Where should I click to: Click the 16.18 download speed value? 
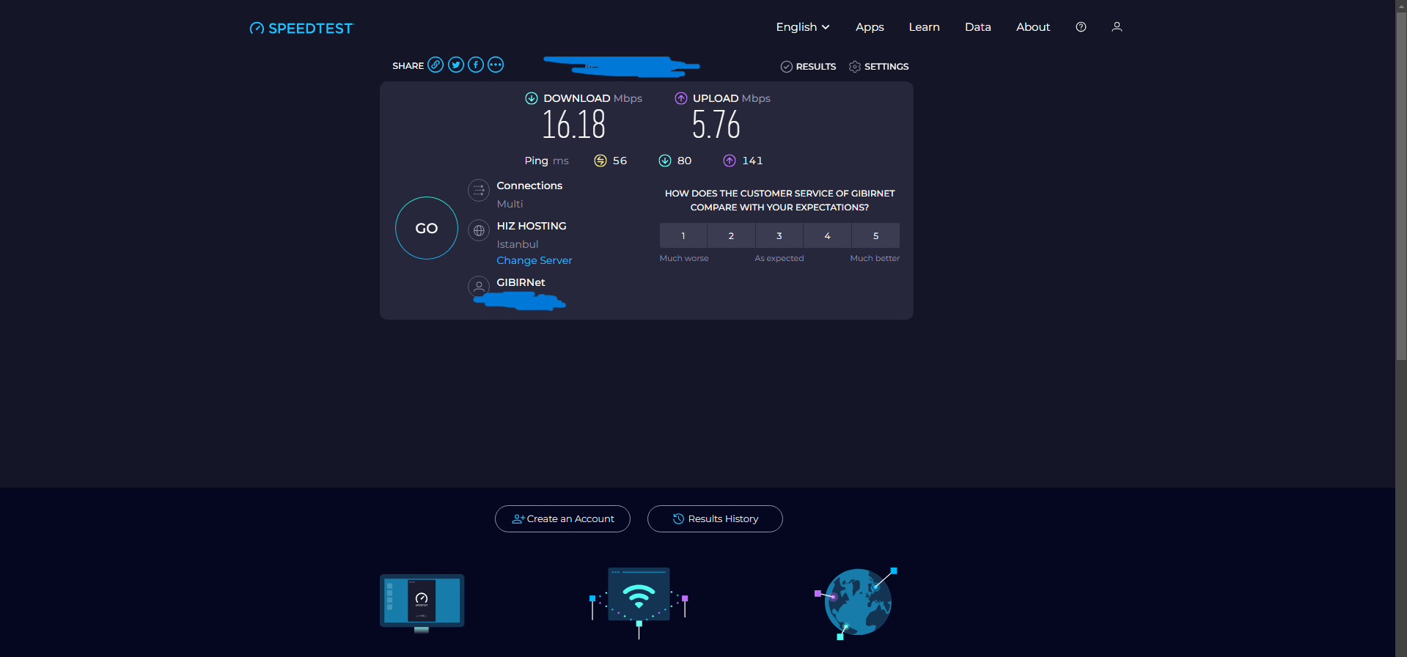pos(574,125)
